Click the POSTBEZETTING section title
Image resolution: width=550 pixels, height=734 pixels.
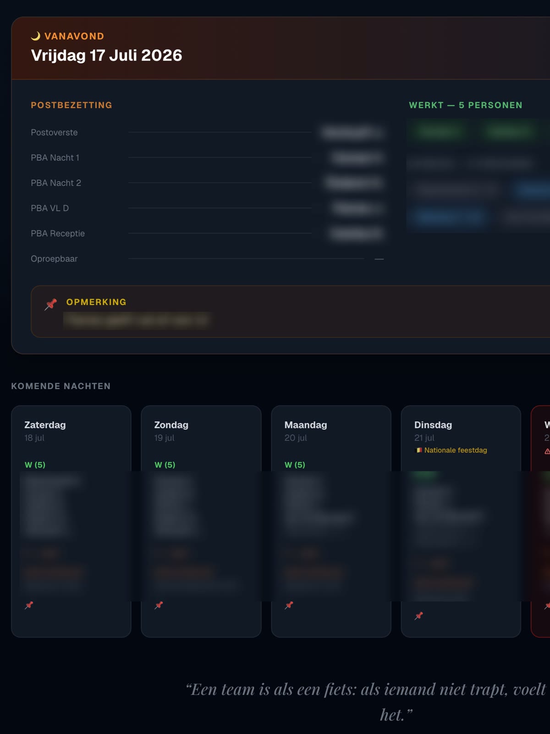pos(71,105)
